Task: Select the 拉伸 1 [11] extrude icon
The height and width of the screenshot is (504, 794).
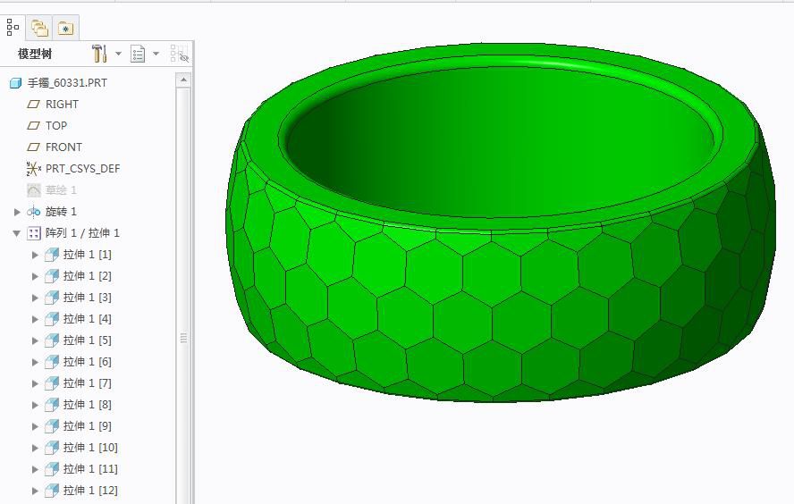Action: click(x=52, y=469)
